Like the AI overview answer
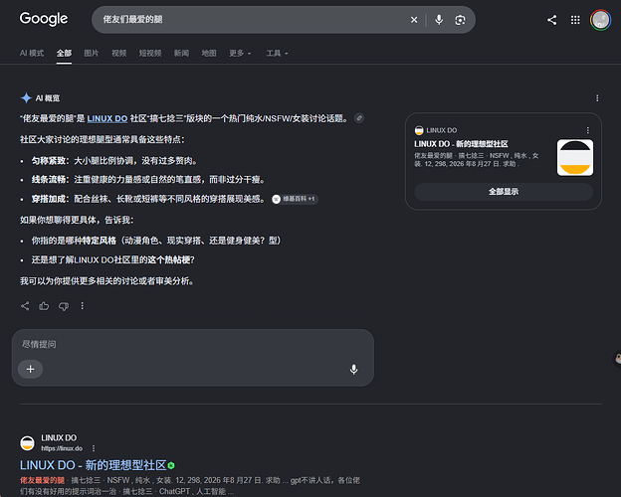Image resolution: width=621 pixels, height=497 pixels. click(x=44, y=306)
